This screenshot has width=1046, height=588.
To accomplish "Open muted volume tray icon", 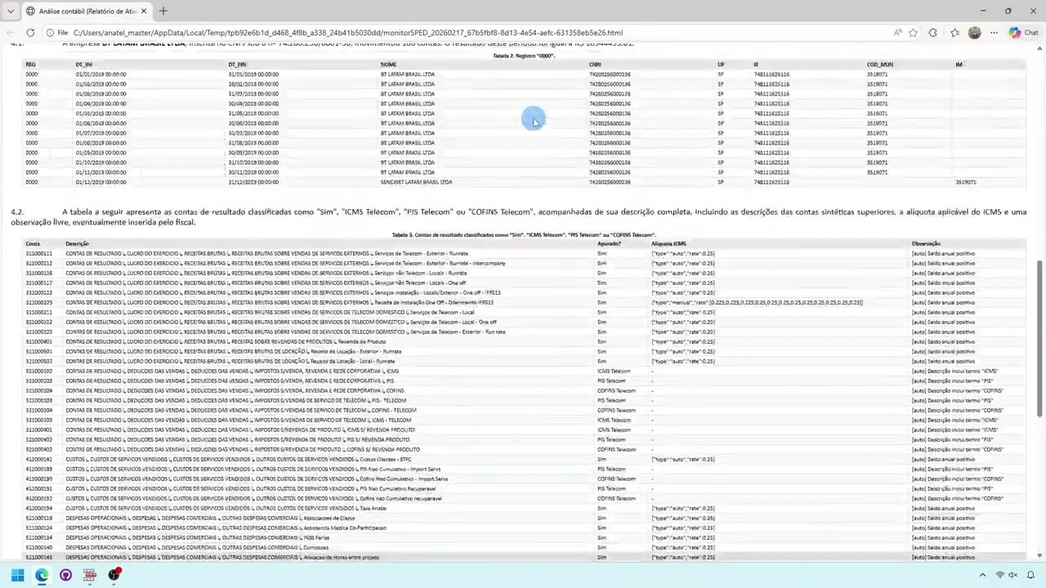I will pos(1013,575).
